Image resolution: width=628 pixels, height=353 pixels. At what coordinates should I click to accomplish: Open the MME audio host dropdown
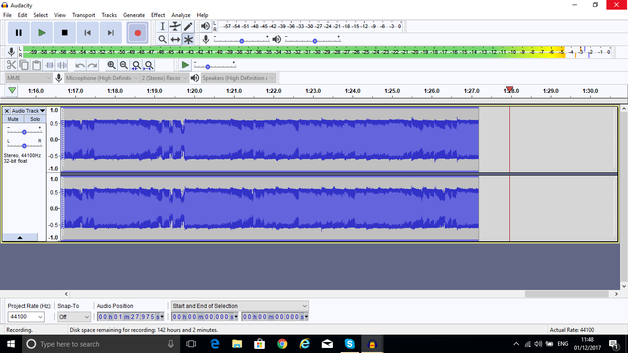pyautogui.click(x=28, y=78)
